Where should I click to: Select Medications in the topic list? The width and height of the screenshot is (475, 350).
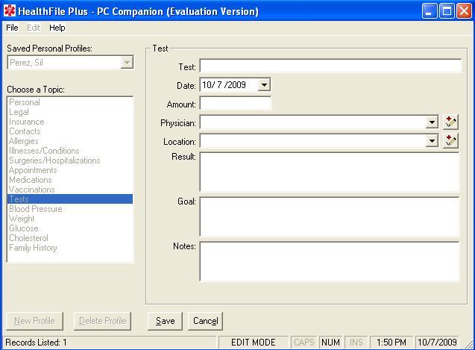click(69, 180)
